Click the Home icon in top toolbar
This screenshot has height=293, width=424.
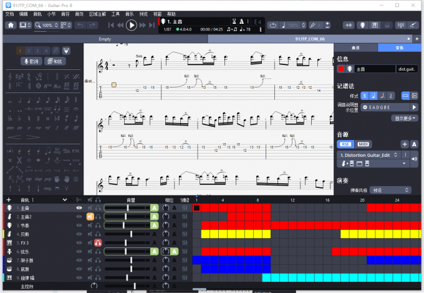(11, 25)
